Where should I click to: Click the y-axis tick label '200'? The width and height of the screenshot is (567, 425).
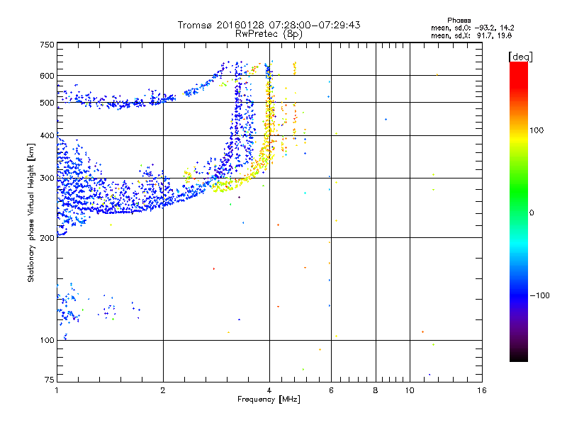click(47, 238)
